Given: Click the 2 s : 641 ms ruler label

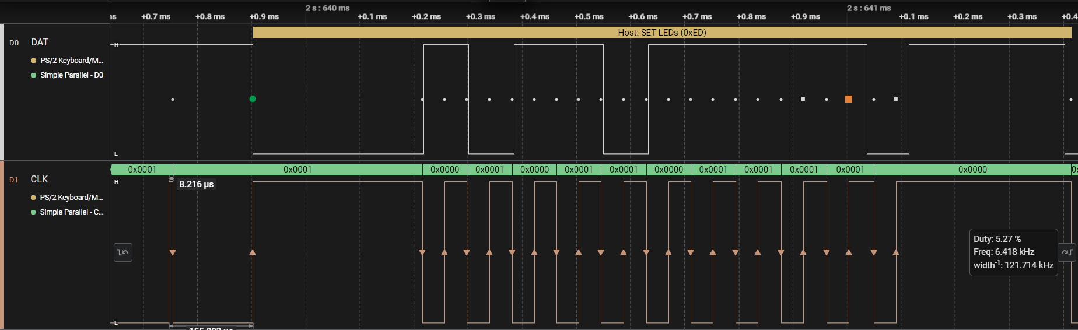Looking at the screenshot, I should pyautogui.click(x=869, y=8).
